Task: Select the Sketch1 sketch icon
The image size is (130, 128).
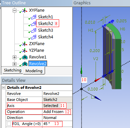Action: [x=34, y=17]
